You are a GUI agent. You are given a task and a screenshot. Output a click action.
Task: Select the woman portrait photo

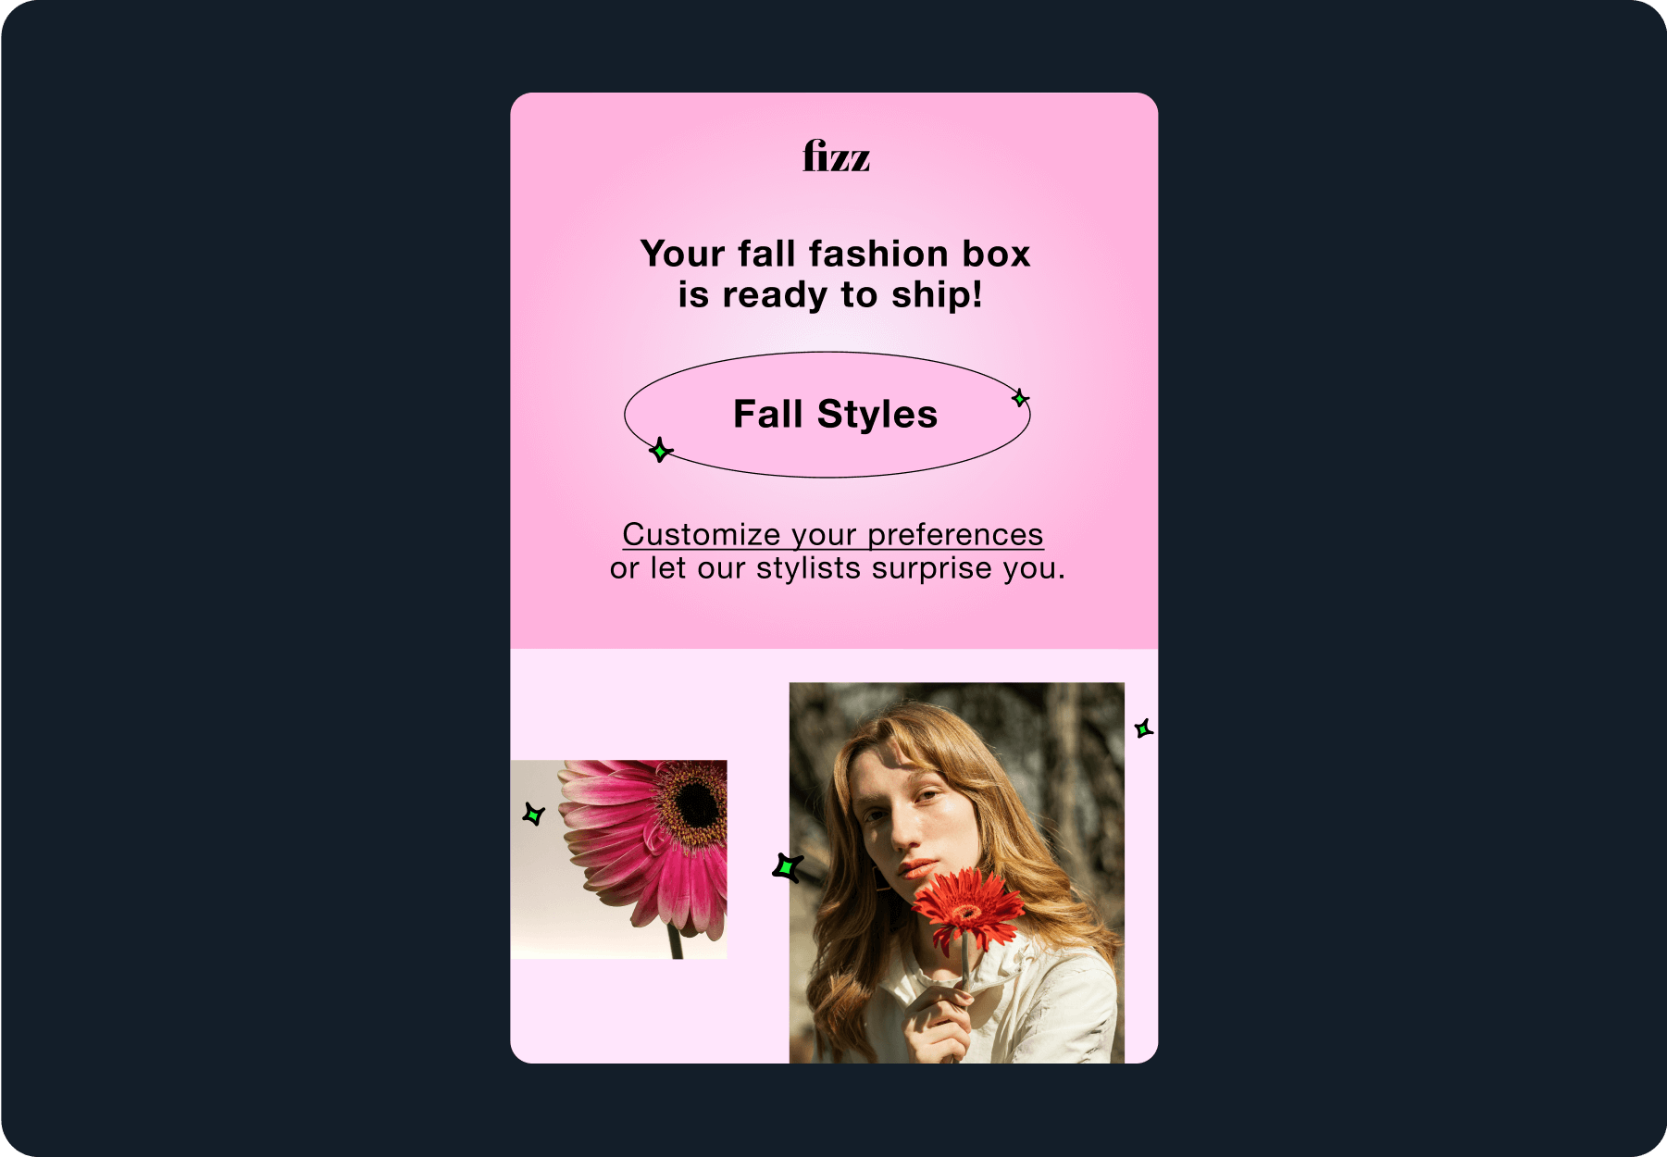[x=956, y=873]
